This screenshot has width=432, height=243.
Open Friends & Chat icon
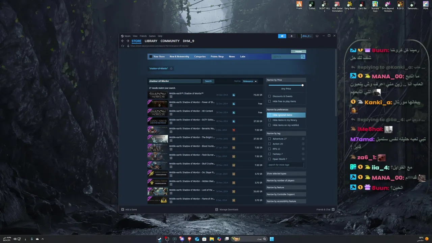click(x=333, y=210)
